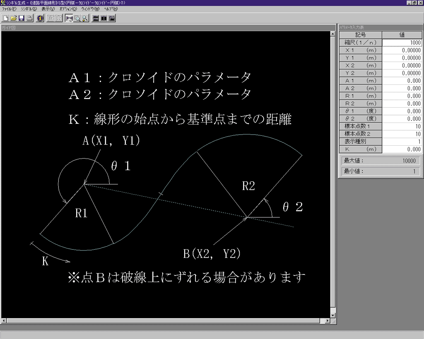Open the 表示(V) menu
This screenshot has height=339, width=424.
click(48, 9)
